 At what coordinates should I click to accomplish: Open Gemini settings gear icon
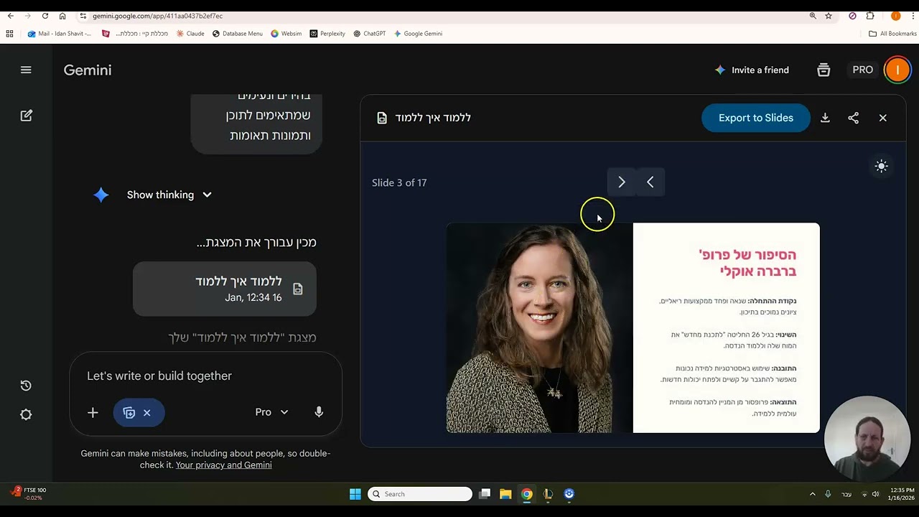tap(26, 414)
